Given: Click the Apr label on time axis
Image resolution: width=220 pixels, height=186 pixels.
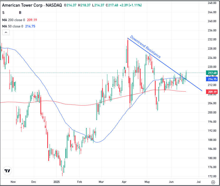Looking at the screenshot, I should pyautogui.click(x=124, y=182).
